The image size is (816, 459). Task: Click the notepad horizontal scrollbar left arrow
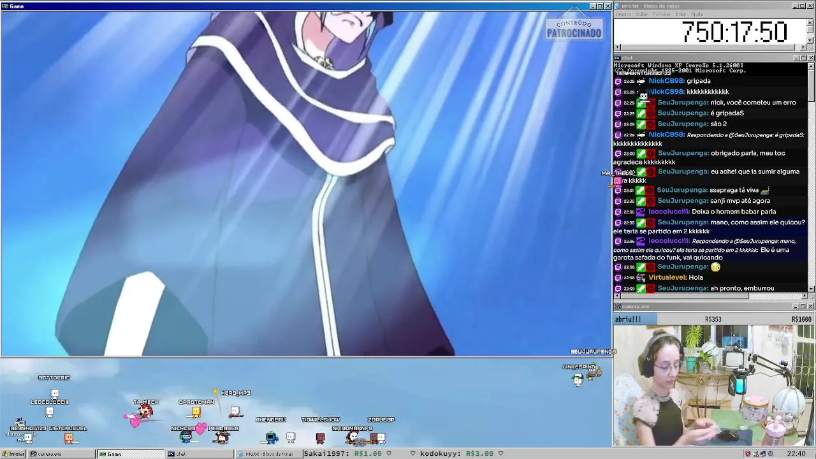click(x=617, y=47)
